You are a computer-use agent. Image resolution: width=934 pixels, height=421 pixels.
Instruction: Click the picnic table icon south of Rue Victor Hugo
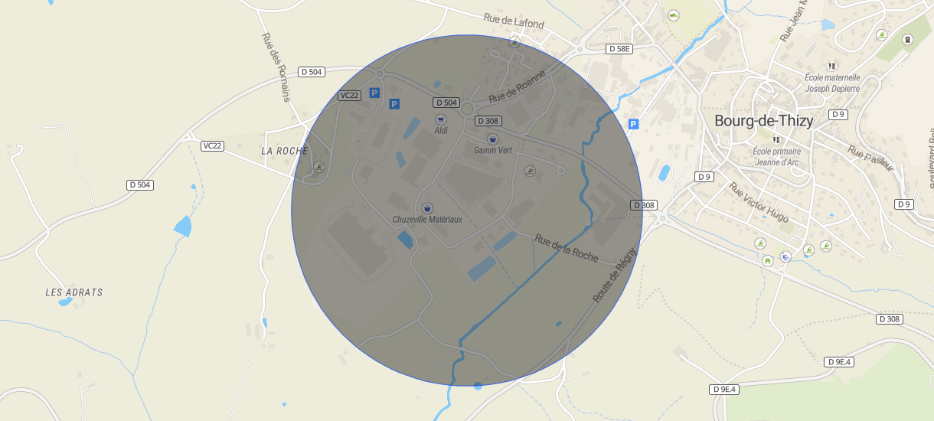coord(767,260)
